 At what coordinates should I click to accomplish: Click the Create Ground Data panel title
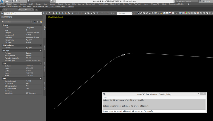14,6
